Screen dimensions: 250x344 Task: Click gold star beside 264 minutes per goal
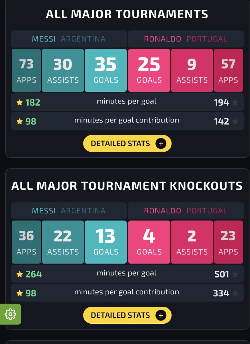19,274
